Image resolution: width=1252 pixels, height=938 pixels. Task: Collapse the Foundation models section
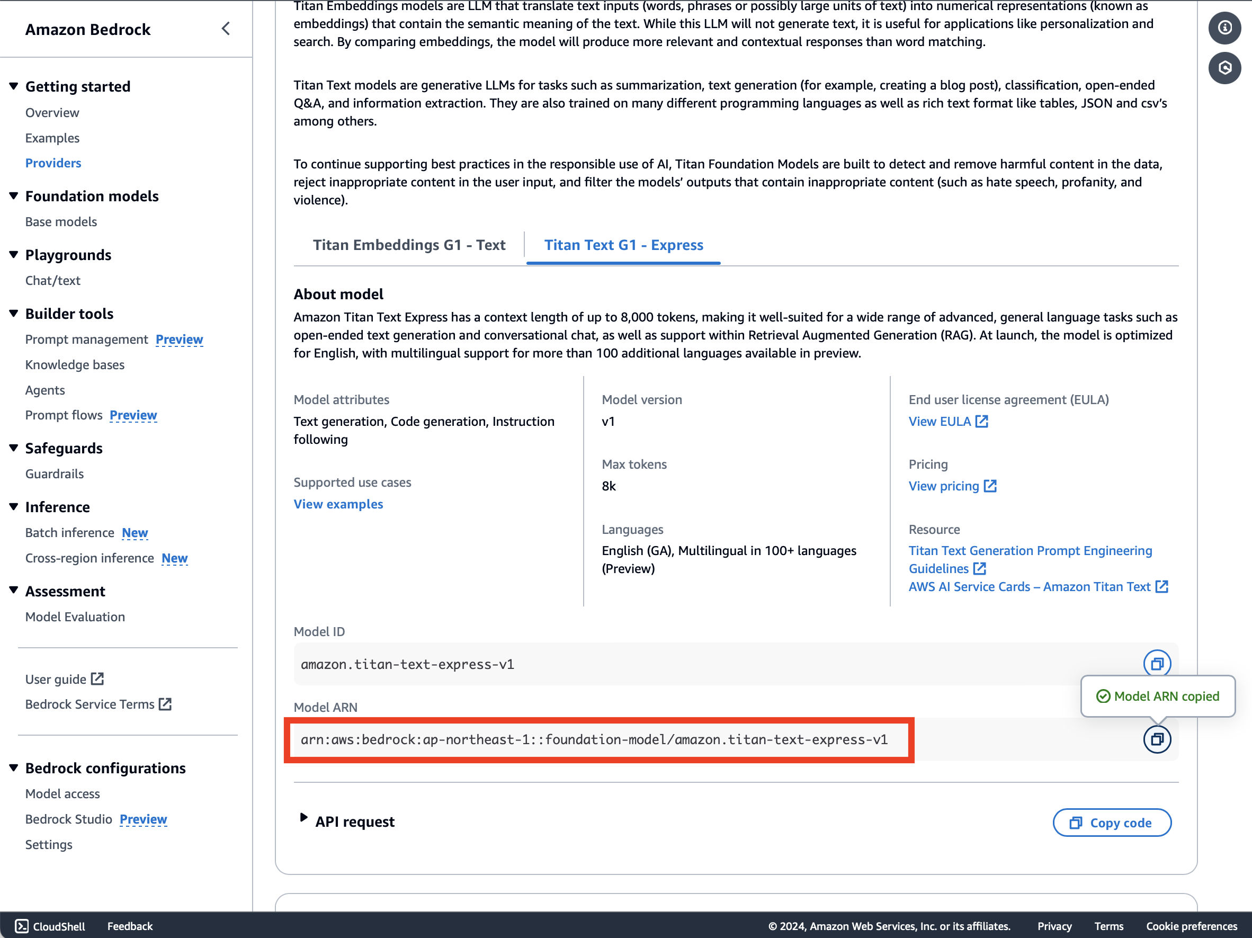tap(14, 196)
